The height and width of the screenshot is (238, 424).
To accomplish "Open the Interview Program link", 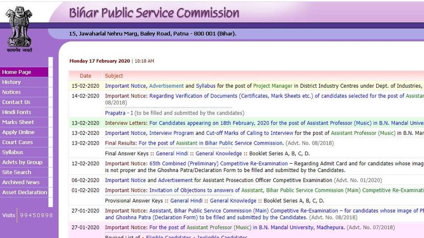I will (171, 133).
